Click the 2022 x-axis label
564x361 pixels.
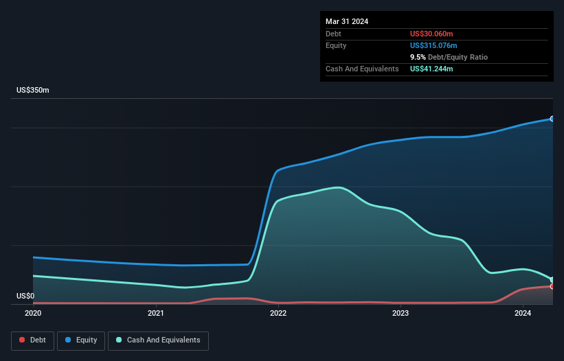click(278, 313)
